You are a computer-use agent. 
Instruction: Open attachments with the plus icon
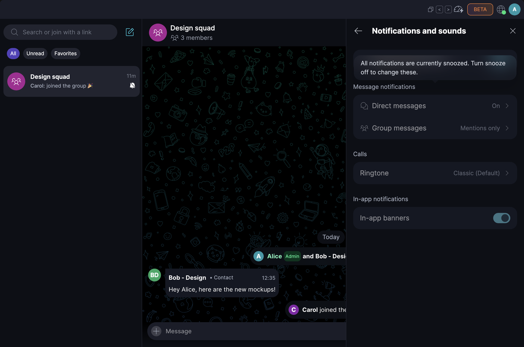click(x=156, y=331)
